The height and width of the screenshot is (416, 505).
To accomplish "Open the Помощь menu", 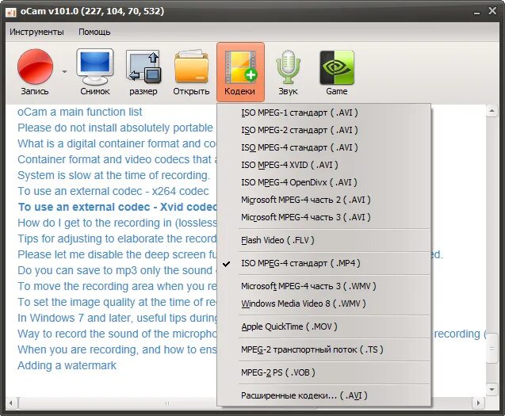I will (94, 32).
